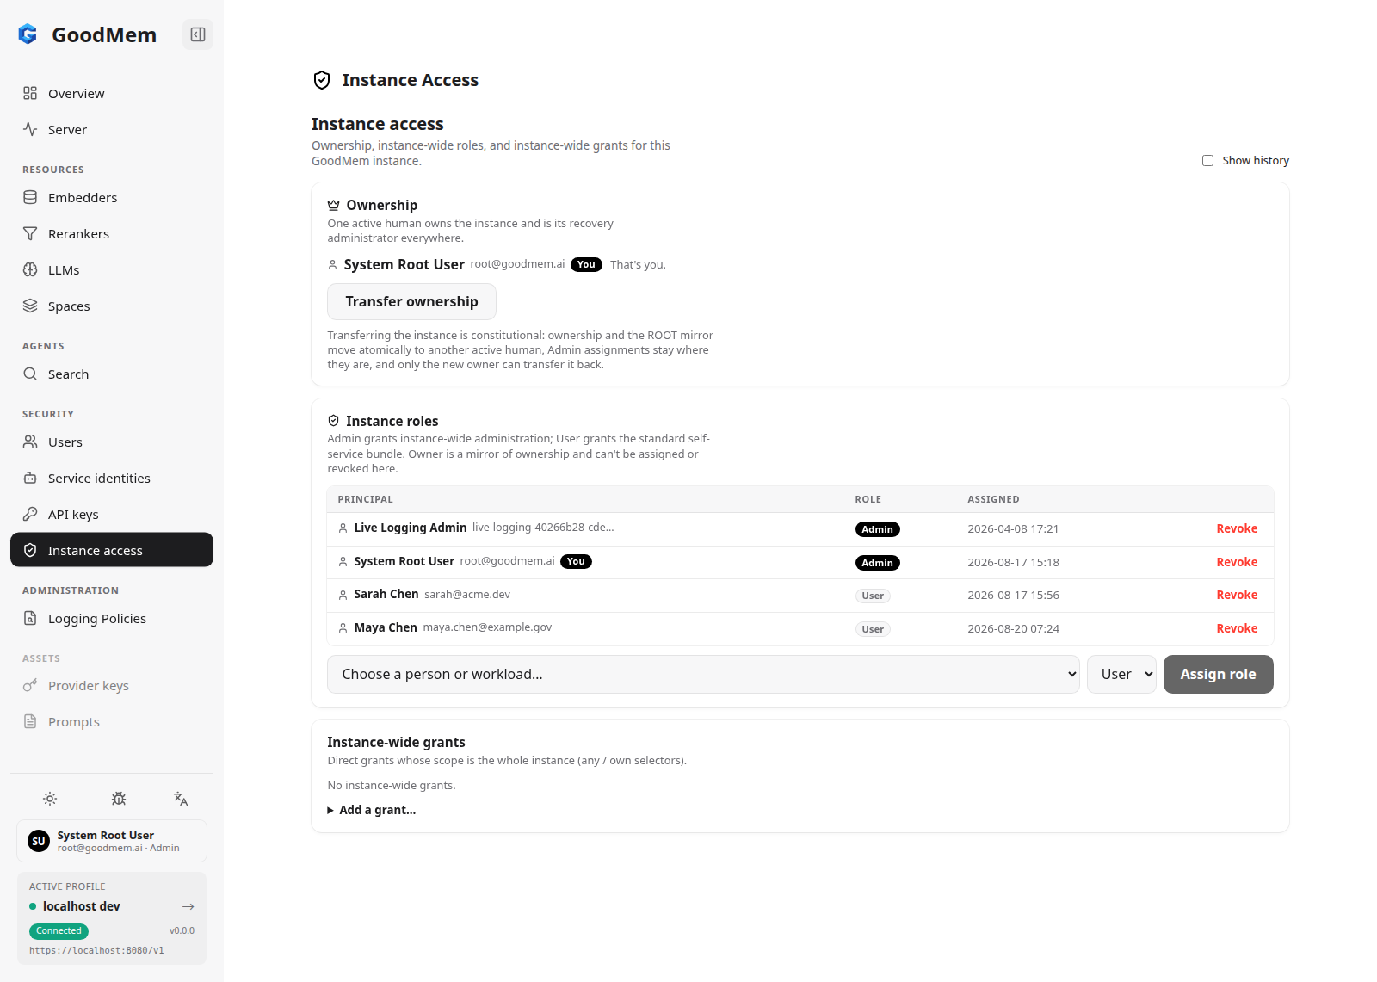Click the email maya.chen@example.gov
This screenshot has height=982, width=1377.
[x=487, y=627]
